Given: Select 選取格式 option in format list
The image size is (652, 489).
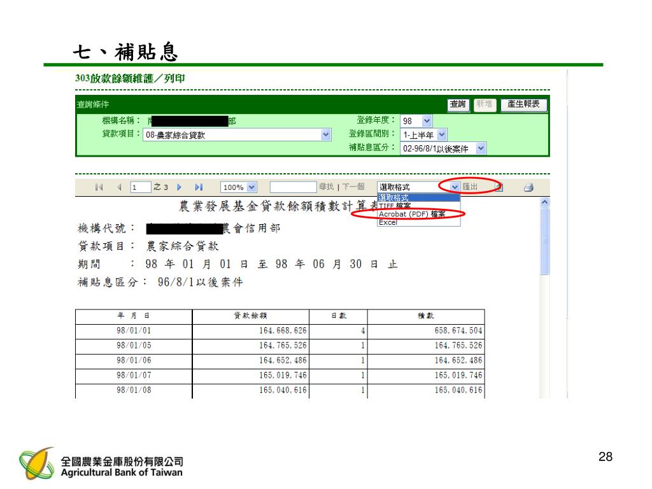Looking at the screenshot, I should point(418,197).
